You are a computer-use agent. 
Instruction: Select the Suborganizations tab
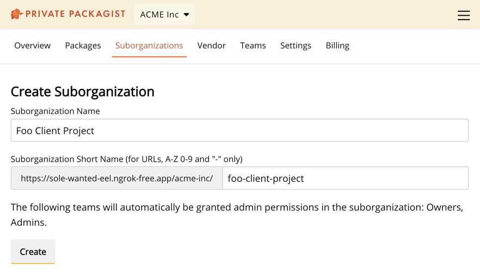149,46
